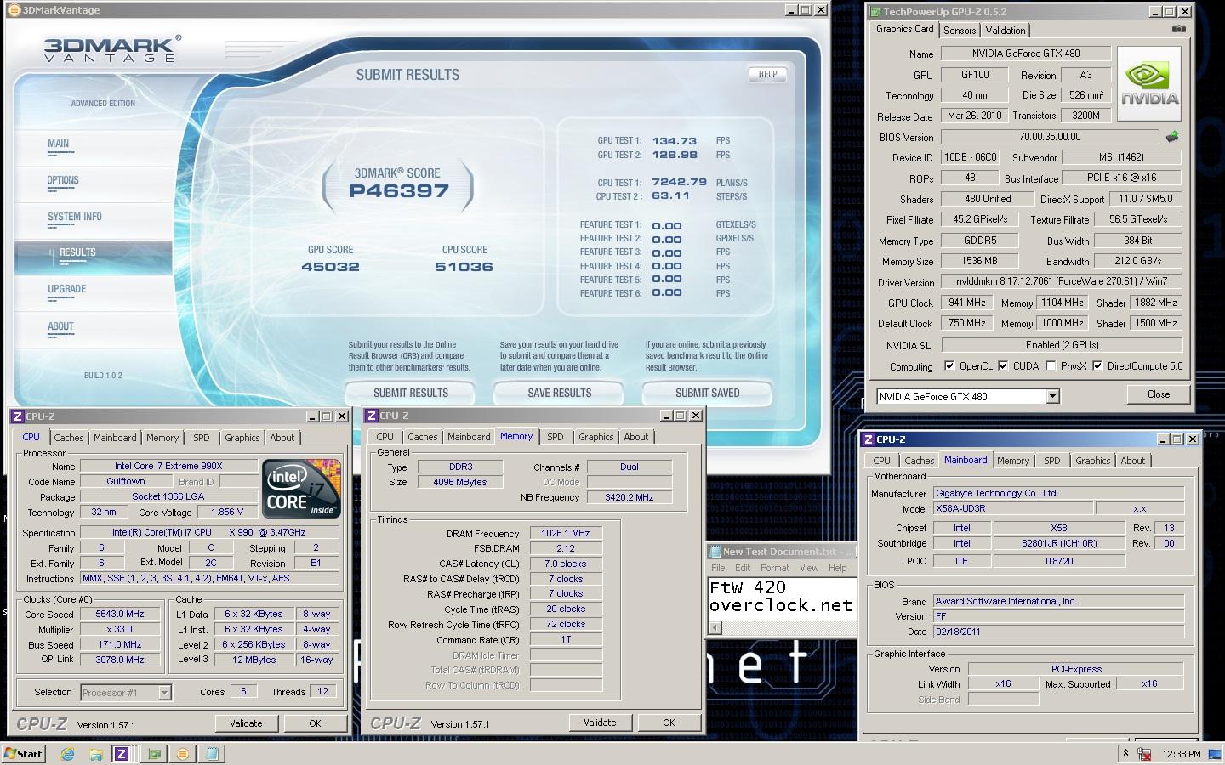Click OK in the CPU-Z Memory window

pyautogui.click(x=669, y=722)
